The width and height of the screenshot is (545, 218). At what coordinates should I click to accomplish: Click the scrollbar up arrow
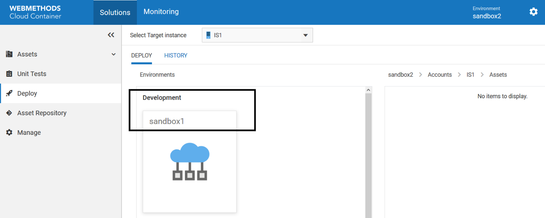[368, 90]
